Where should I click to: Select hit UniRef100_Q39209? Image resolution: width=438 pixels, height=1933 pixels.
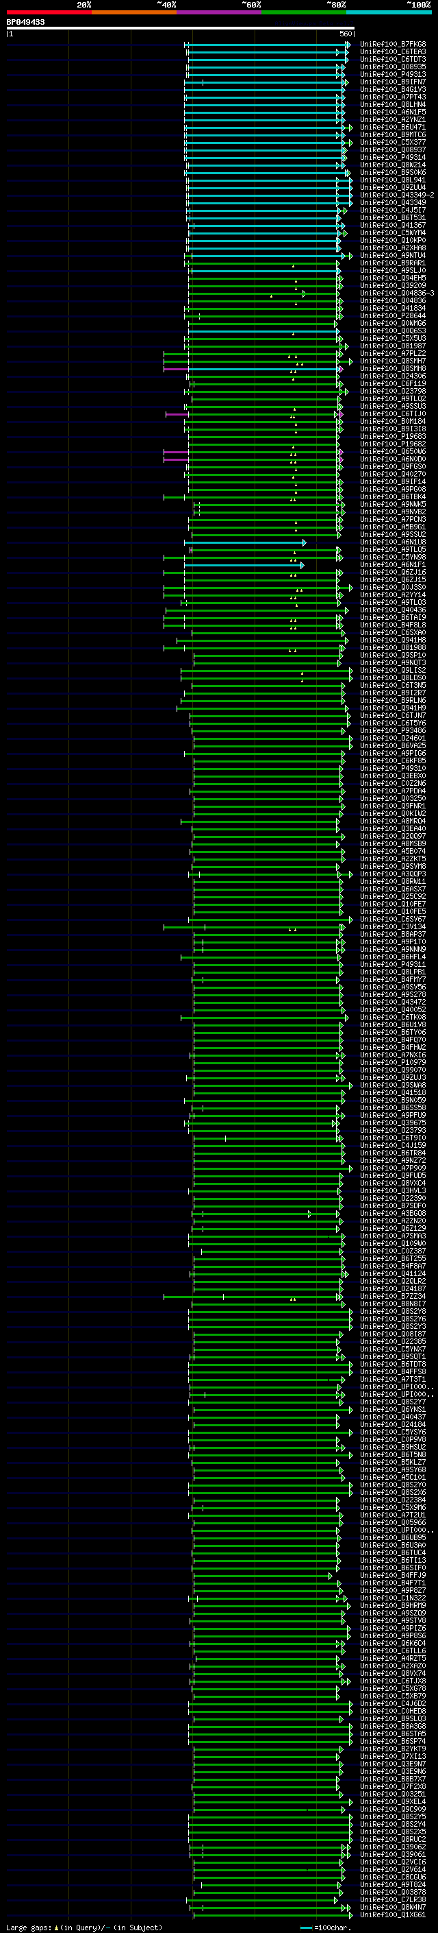point(393,286)
